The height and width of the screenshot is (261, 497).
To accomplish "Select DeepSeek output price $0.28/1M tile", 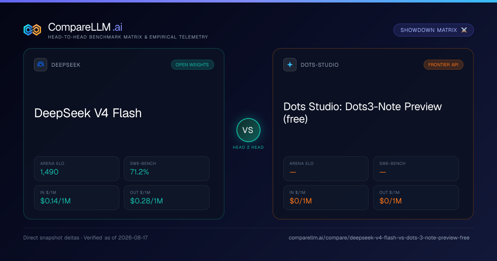I will click(x=166, y=198).
